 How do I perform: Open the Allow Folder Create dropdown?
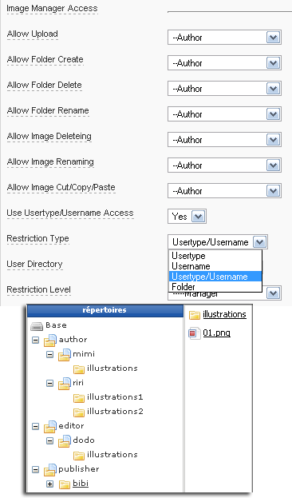coord(224,63)
